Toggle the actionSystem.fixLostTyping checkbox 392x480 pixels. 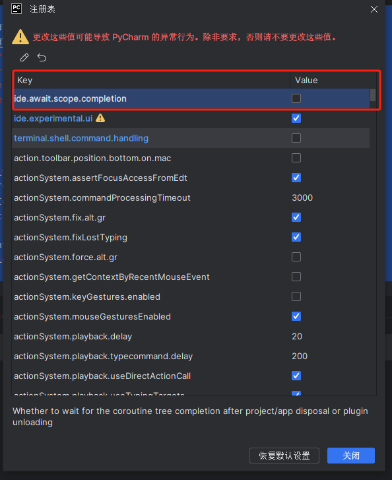296,237
